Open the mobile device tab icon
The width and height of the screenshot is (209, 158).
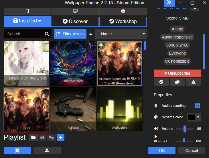point(27,11)
